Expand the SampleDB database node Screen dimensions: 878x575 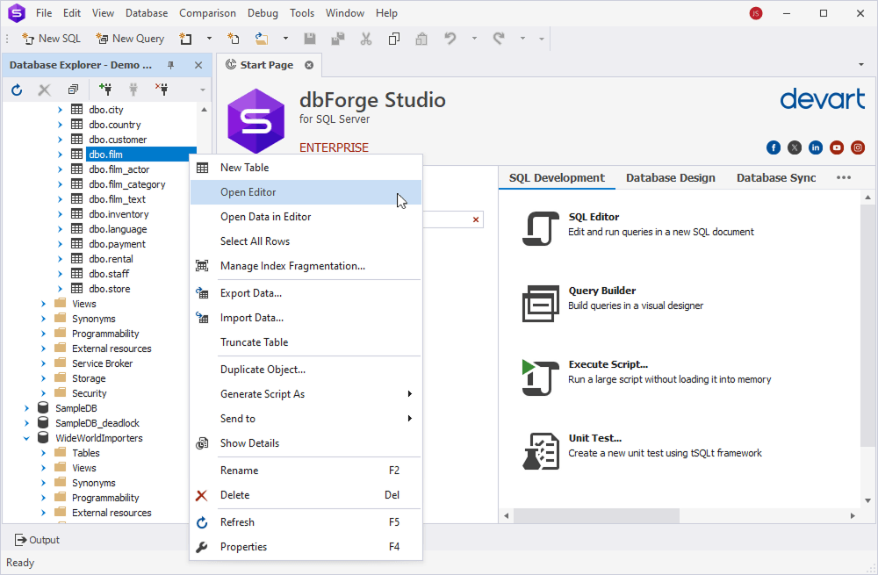pyautogui.click(x=26, y=408)
